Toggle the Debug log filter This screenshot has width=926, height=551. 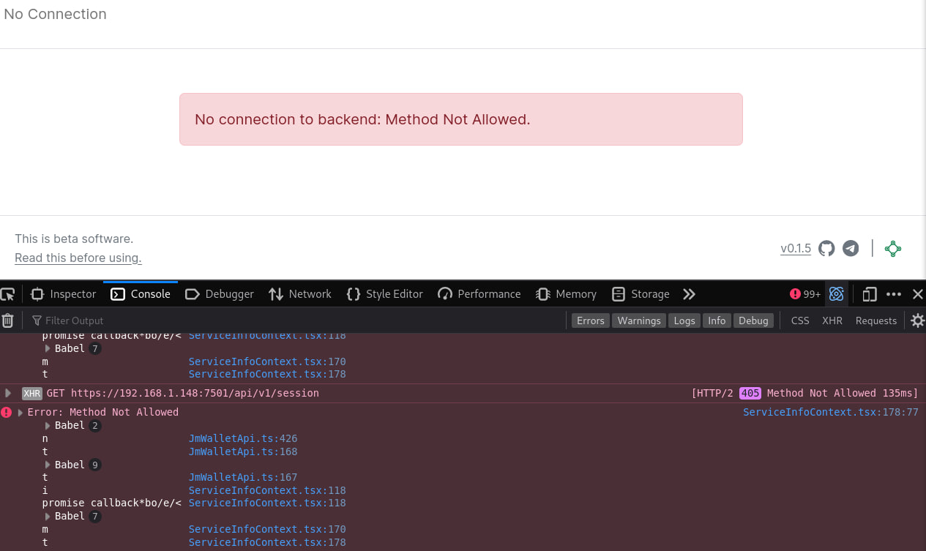[753, 321]
